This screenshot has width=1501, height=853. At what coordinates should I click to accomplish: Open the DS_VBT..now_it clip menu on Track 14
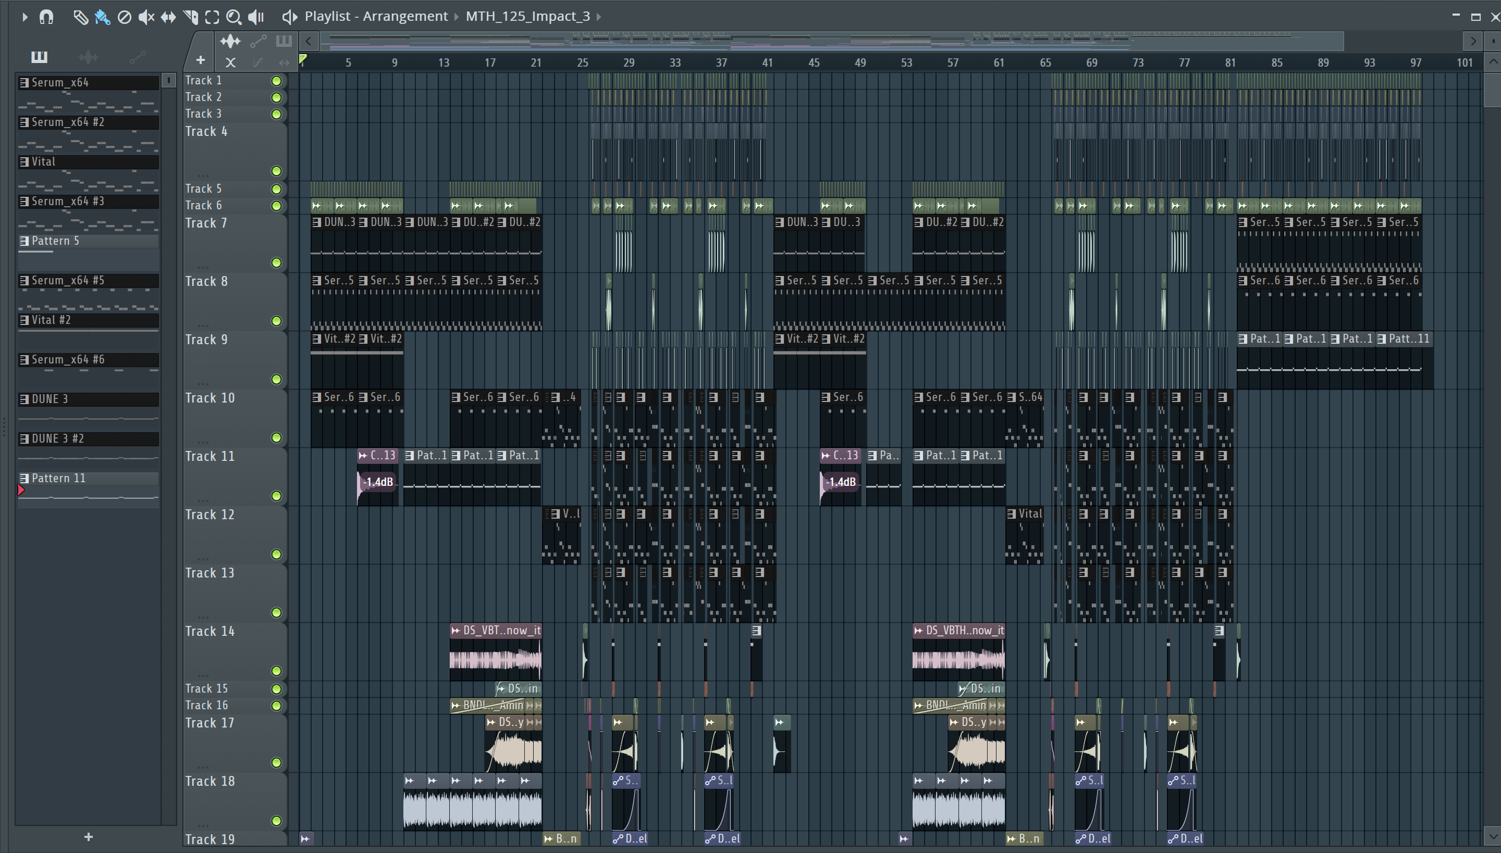point(455,630)
